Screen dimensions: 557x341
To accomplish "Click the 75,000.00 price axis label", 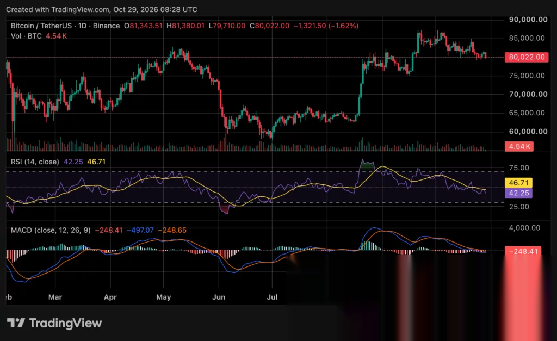I will point(527,76).
